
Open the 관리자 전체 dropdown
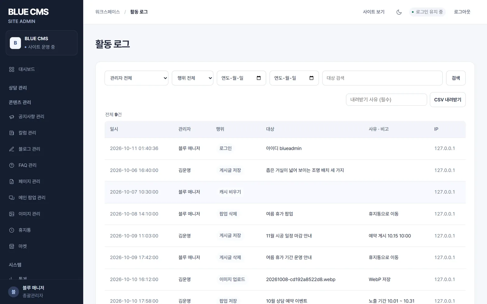click(x=136, y=78)
